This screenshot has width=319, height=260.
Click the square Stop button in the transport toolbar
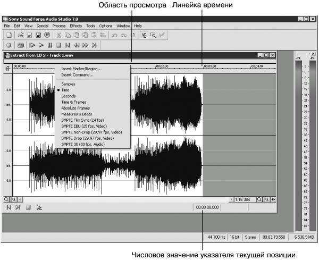pyautogui.click(x=58, y=45)
